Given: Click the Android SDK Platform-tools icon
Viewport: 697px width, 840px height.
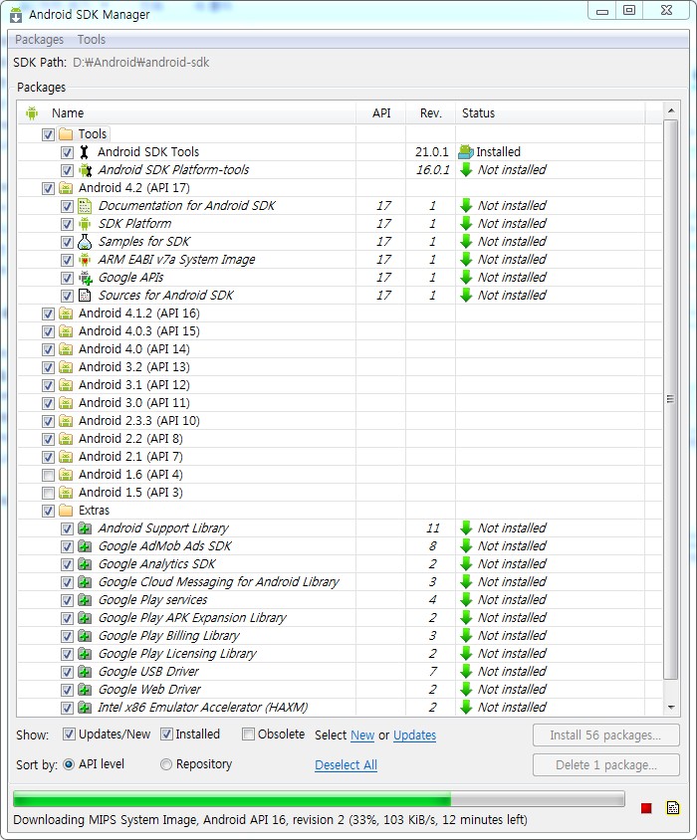Looking at the screenshot, I should [x=86, y=170].
